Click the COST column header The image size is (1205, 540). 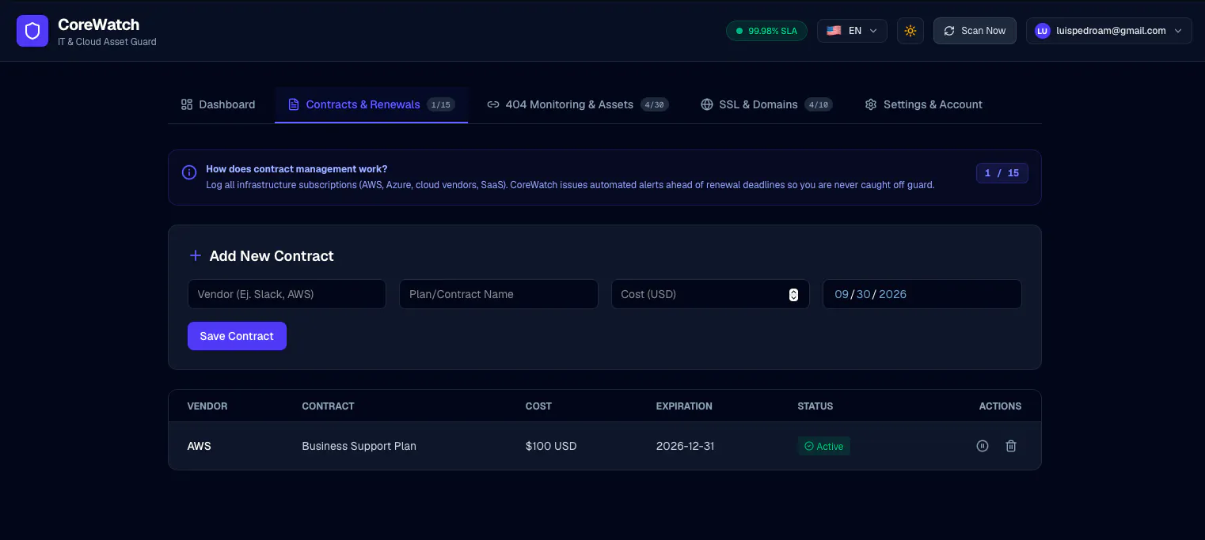[x=538, y=406]
